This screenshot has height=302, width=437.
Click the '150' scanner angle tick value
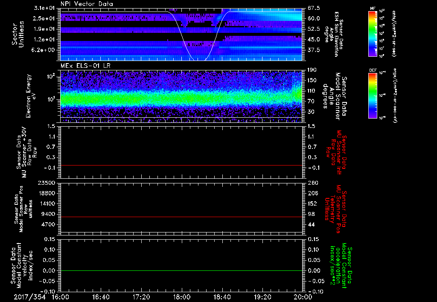(312, 81)
